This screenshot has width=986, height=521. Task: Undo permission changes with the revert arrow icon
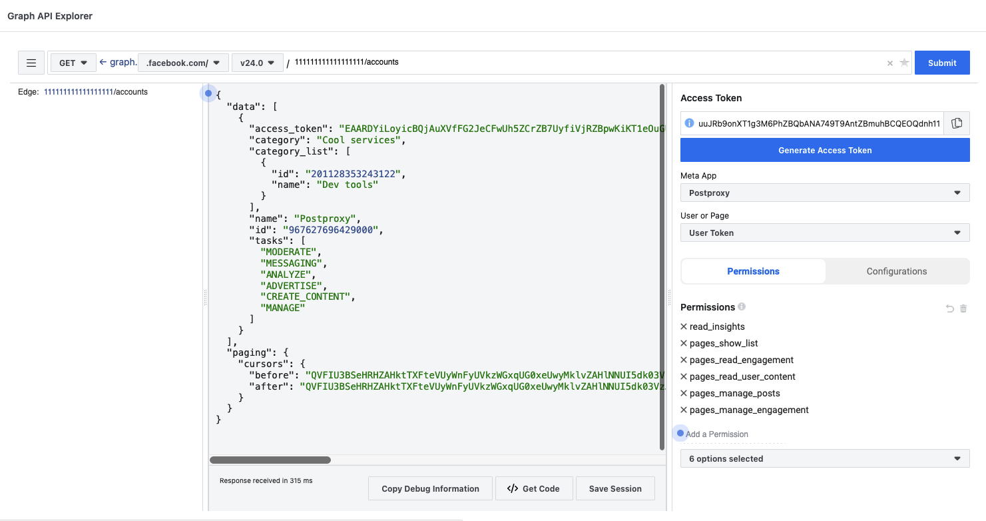click(x=949, y=308)
